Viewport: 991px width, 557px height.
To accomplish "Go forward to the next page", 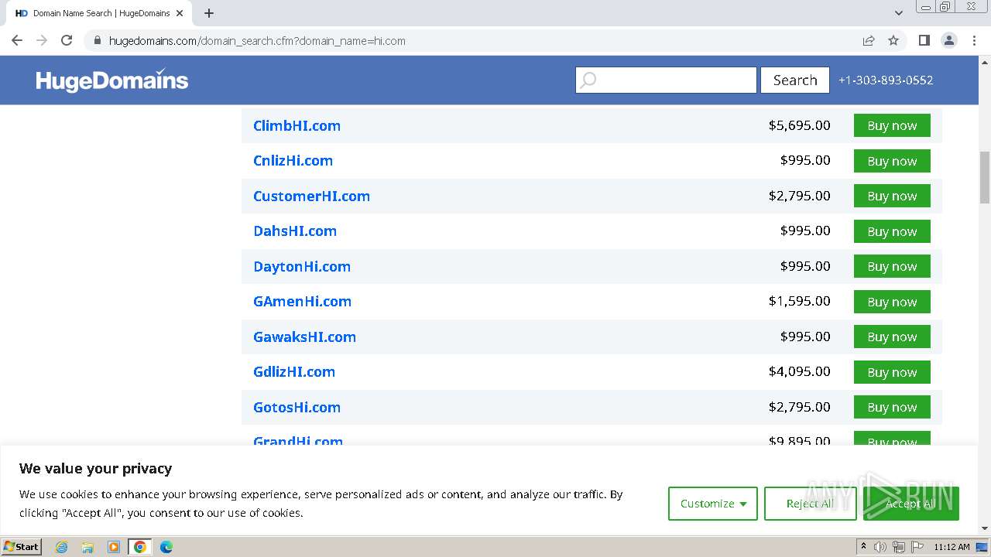I will (42, 41).
